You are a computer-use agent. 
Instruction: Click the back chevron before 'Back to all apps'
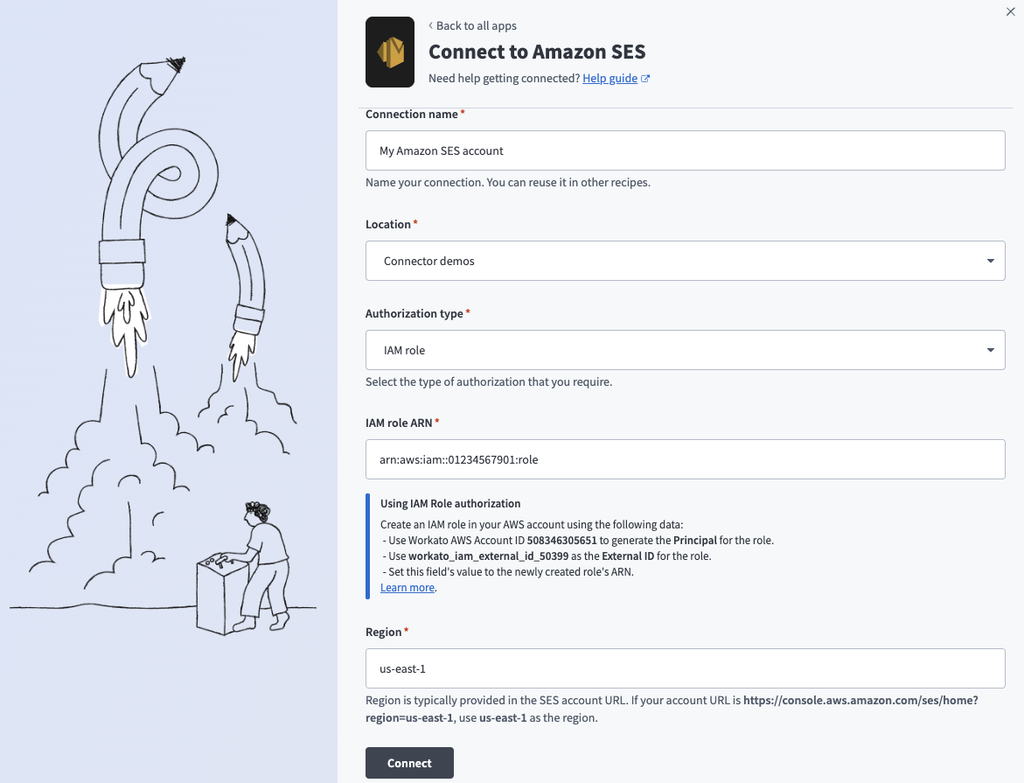point(431,26)
